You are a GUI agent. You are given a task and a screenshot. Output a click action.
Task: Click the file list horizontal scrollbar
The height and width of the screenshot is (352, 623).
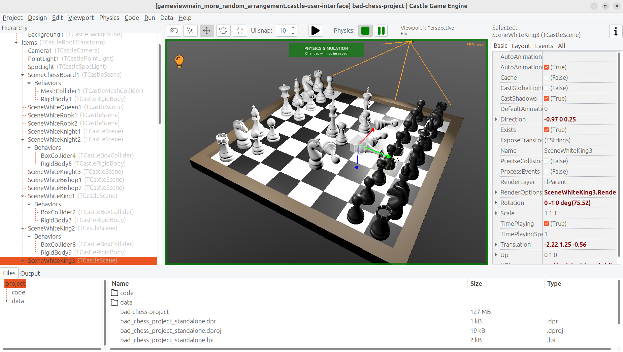(360, 349)
